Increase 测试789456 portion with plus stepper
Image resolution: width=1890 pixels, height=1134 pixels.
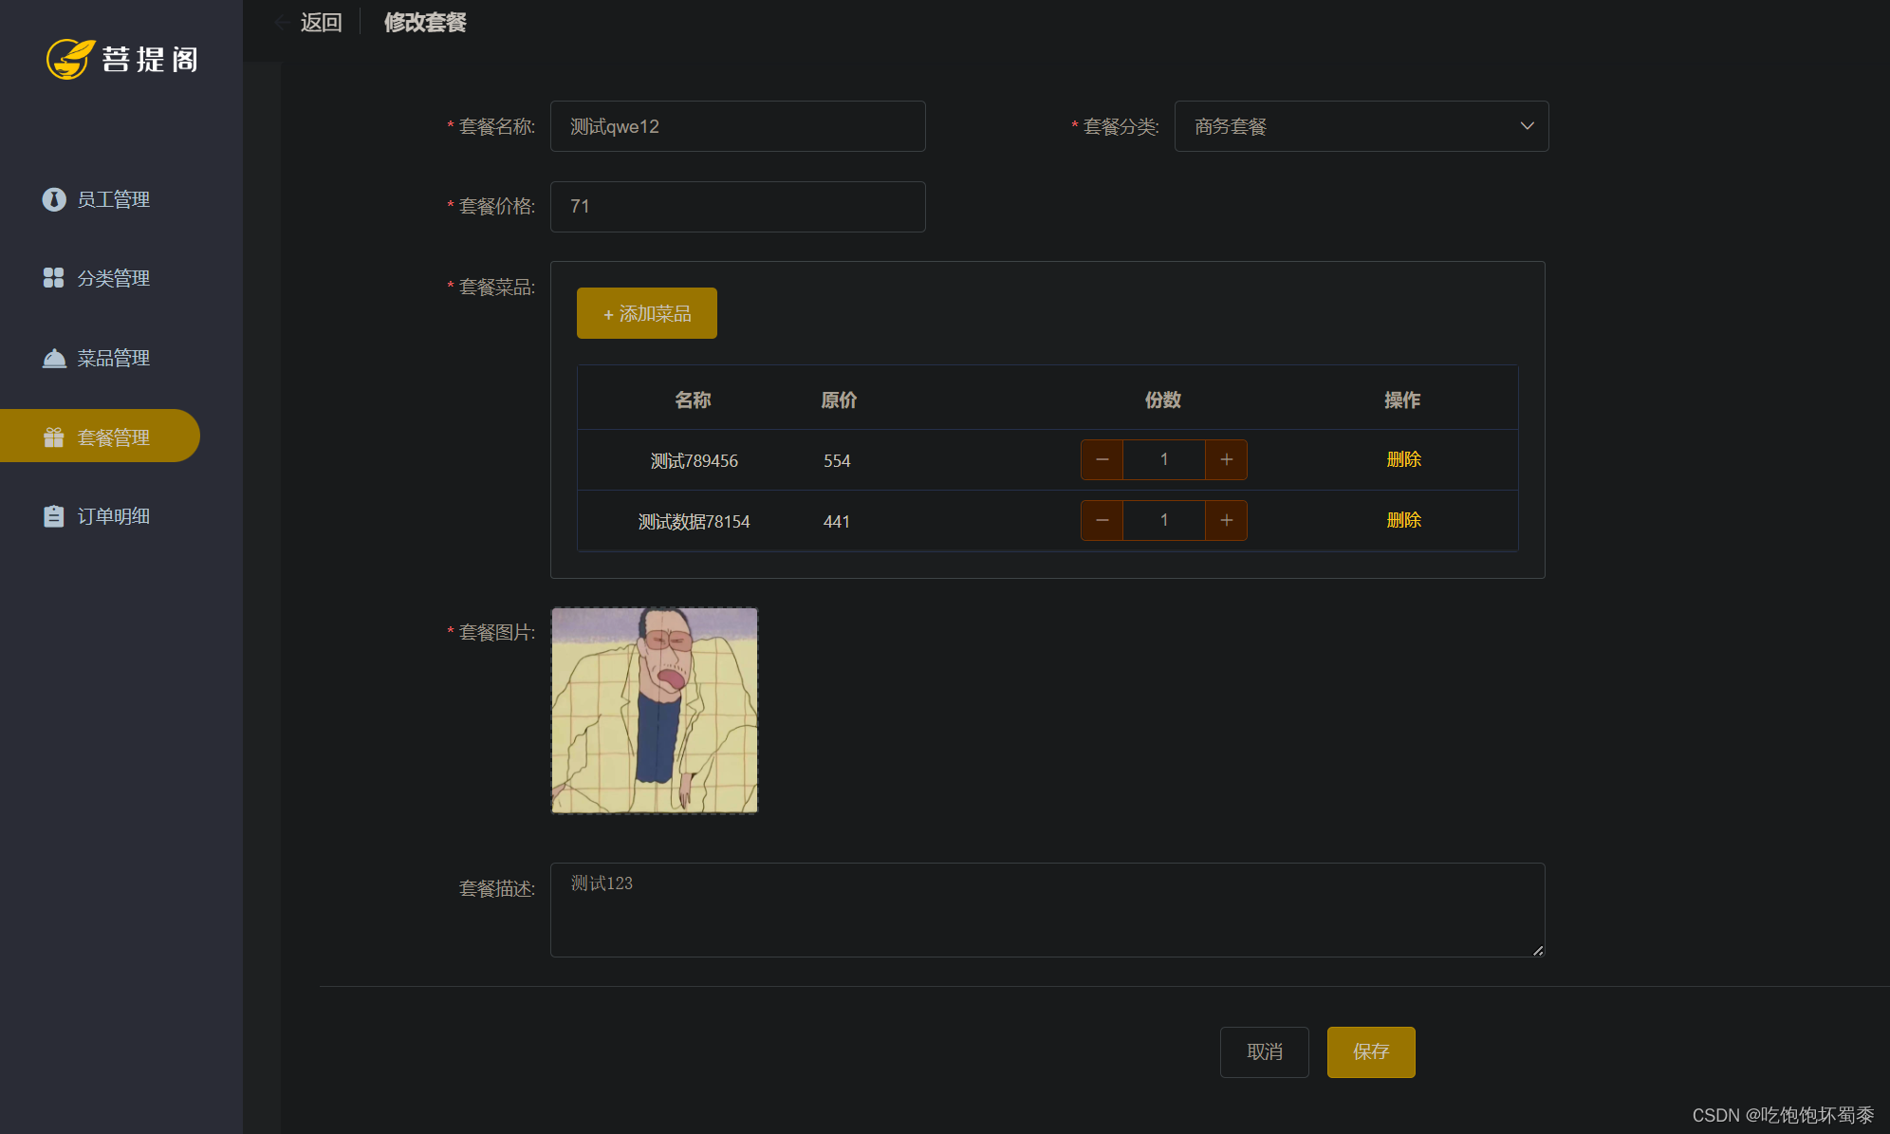click(1226, 459)
